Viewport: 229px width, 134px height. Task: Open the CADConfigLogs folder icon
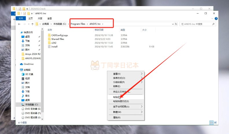pos(49,35)
